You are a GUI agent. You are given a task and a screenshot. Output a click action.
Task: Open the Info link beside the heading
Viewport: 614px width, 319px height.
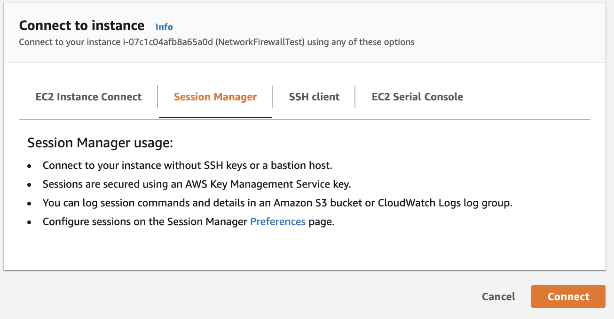pos(164,27)
